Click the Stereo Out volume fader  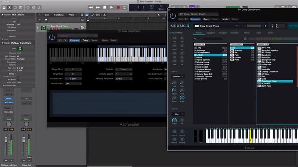point(24,140)
